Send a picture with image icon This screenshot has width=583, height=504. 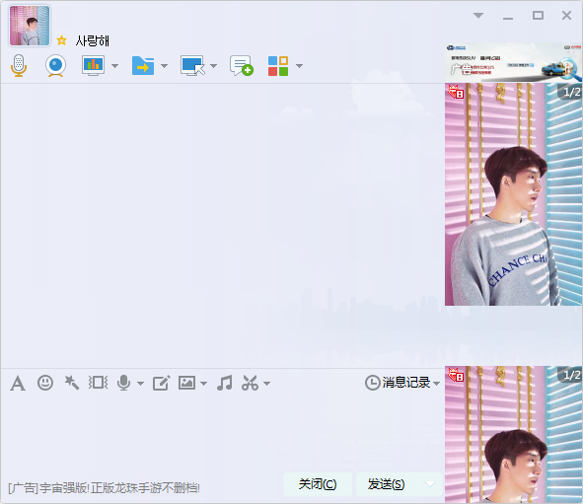click(186, 383)
